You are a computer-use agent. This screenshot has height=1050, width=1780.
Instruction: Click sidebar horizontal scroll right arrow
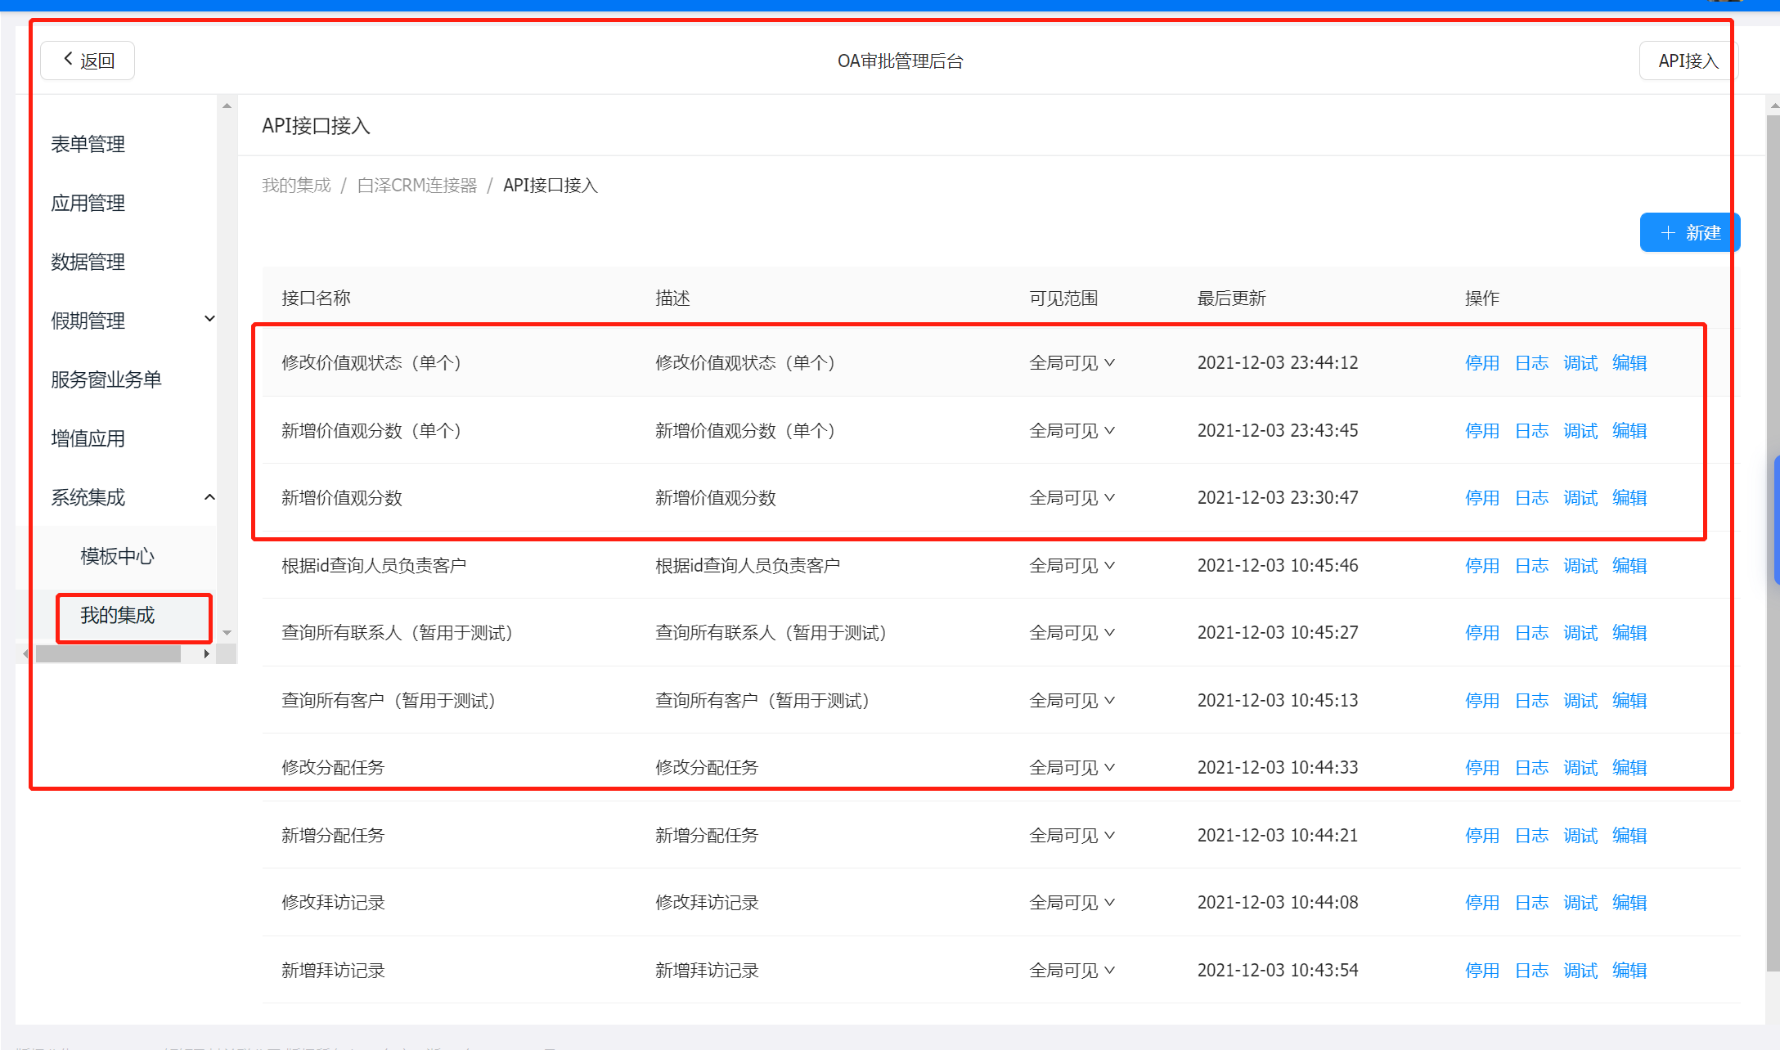207,654
